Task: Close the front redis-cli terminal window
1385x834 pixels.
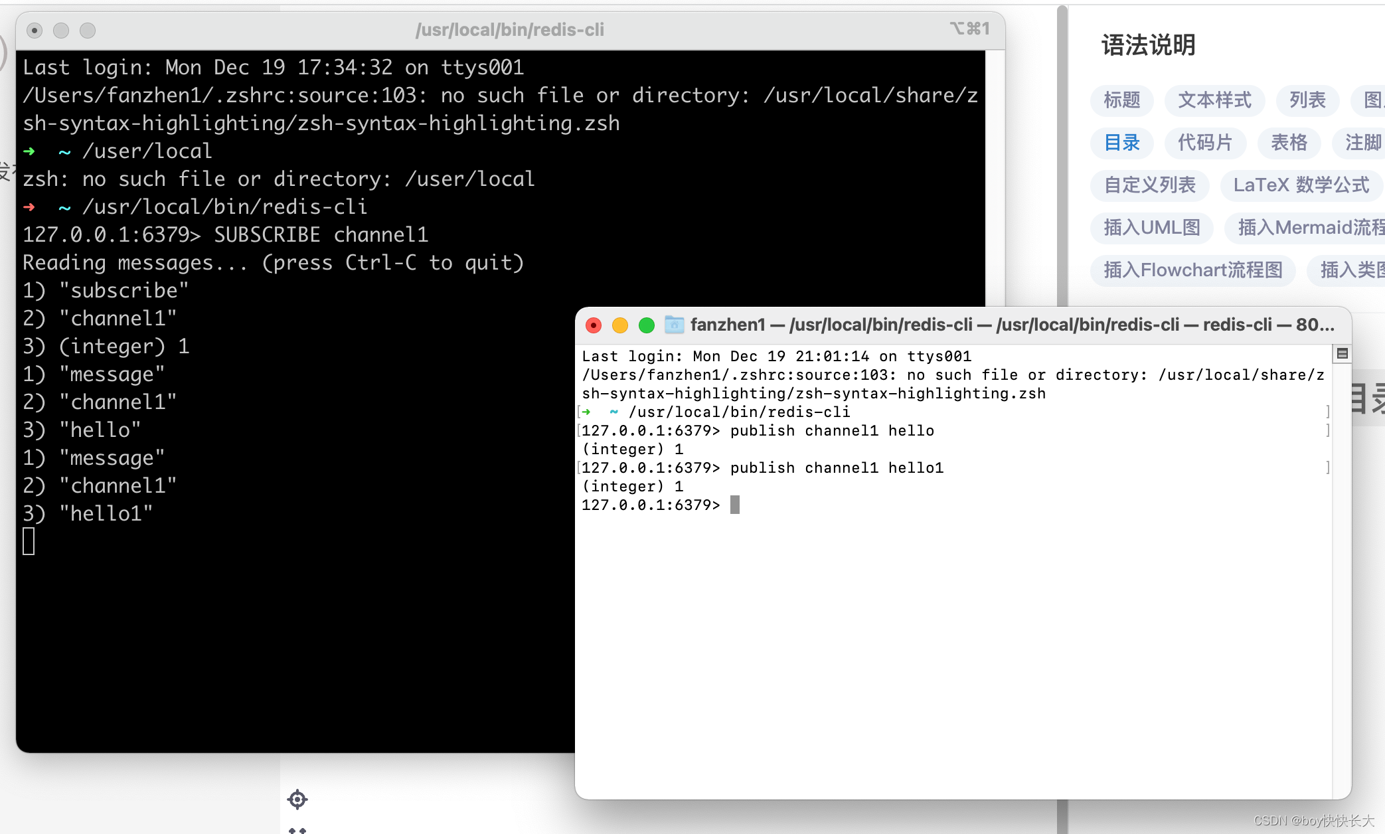Action: (x=594, y=325)
